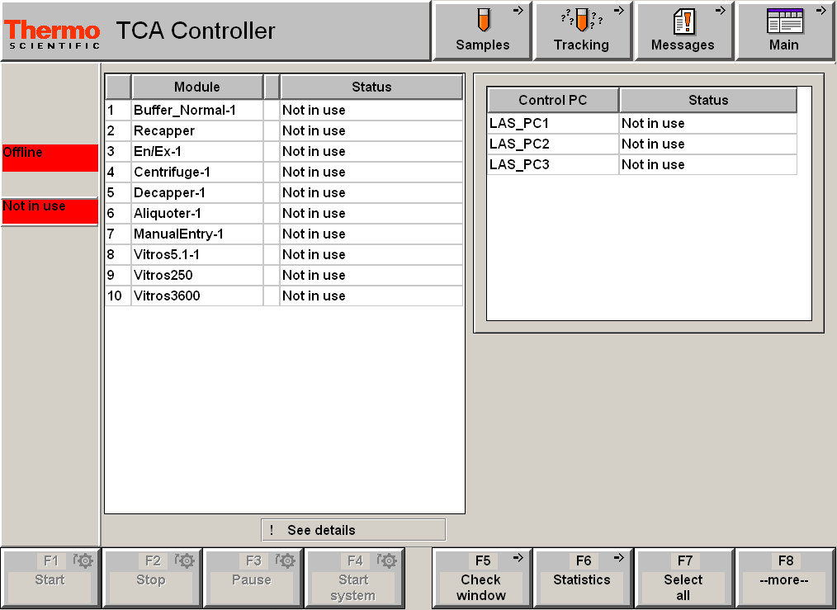Select the Centrifuge-1 module row
This screenshot has width=837, height=610.
point(284,172)
